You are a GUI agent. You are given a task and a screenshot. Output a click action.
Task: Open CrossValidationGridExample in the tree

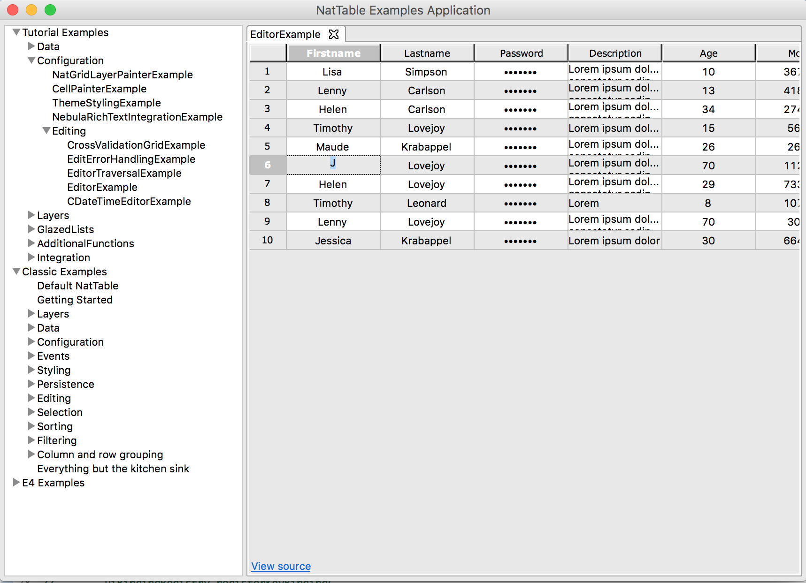(x=136, y=145)
